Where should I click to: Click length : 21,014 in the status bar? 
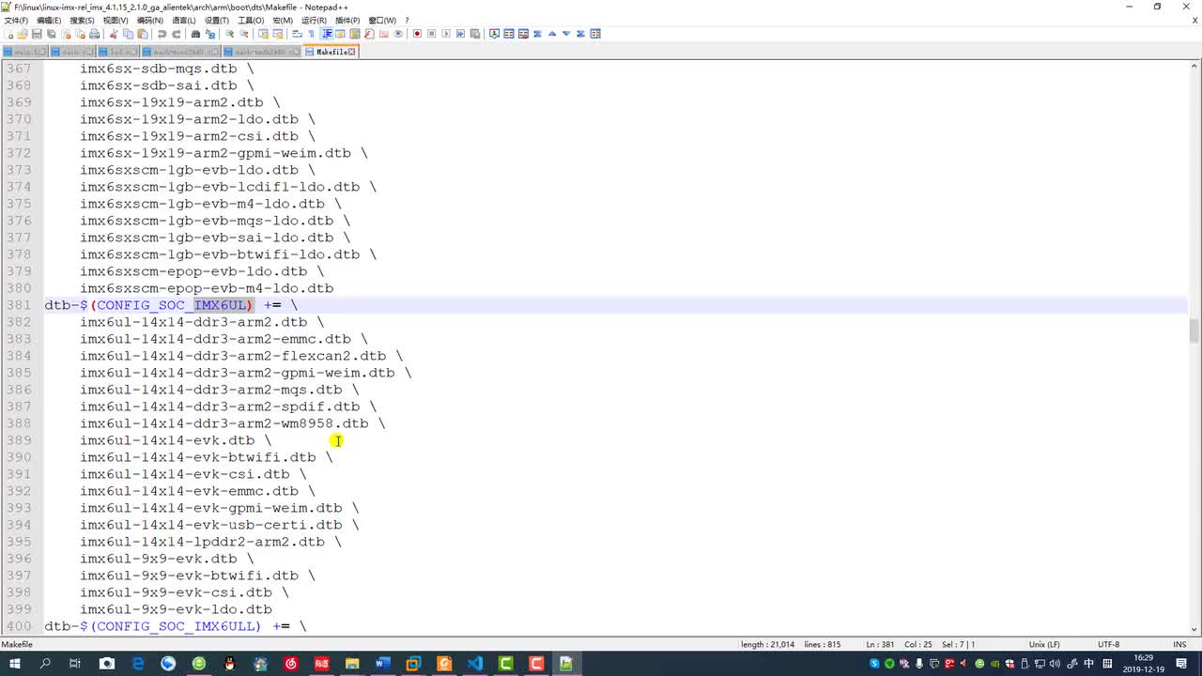click(767, 644)
